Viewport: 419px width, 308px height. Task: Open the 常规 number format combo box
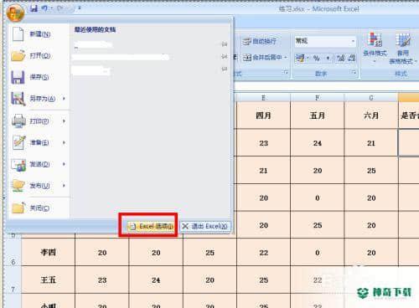click(325, 41)
